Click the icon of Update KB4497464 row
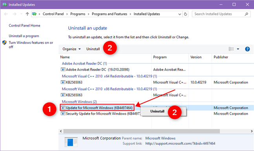Screen dimensions: 254x151 coord(63,108)
